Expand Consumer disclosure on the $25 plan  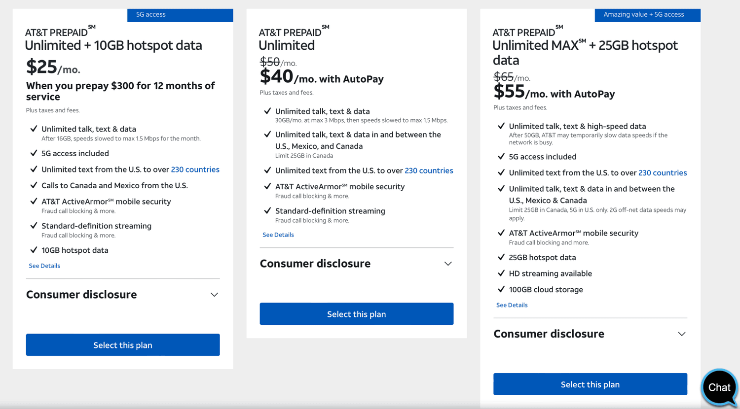point(123,295)
